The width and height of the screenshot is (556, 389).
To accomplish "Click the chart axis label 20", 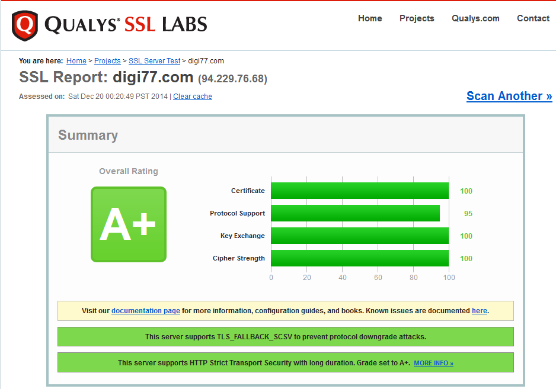I will click(x=306, y=278).
